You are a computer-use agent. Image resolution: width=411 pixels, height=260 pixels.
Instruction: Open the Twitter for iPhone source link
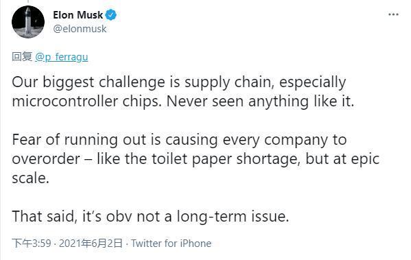click(x=171, y=244)
